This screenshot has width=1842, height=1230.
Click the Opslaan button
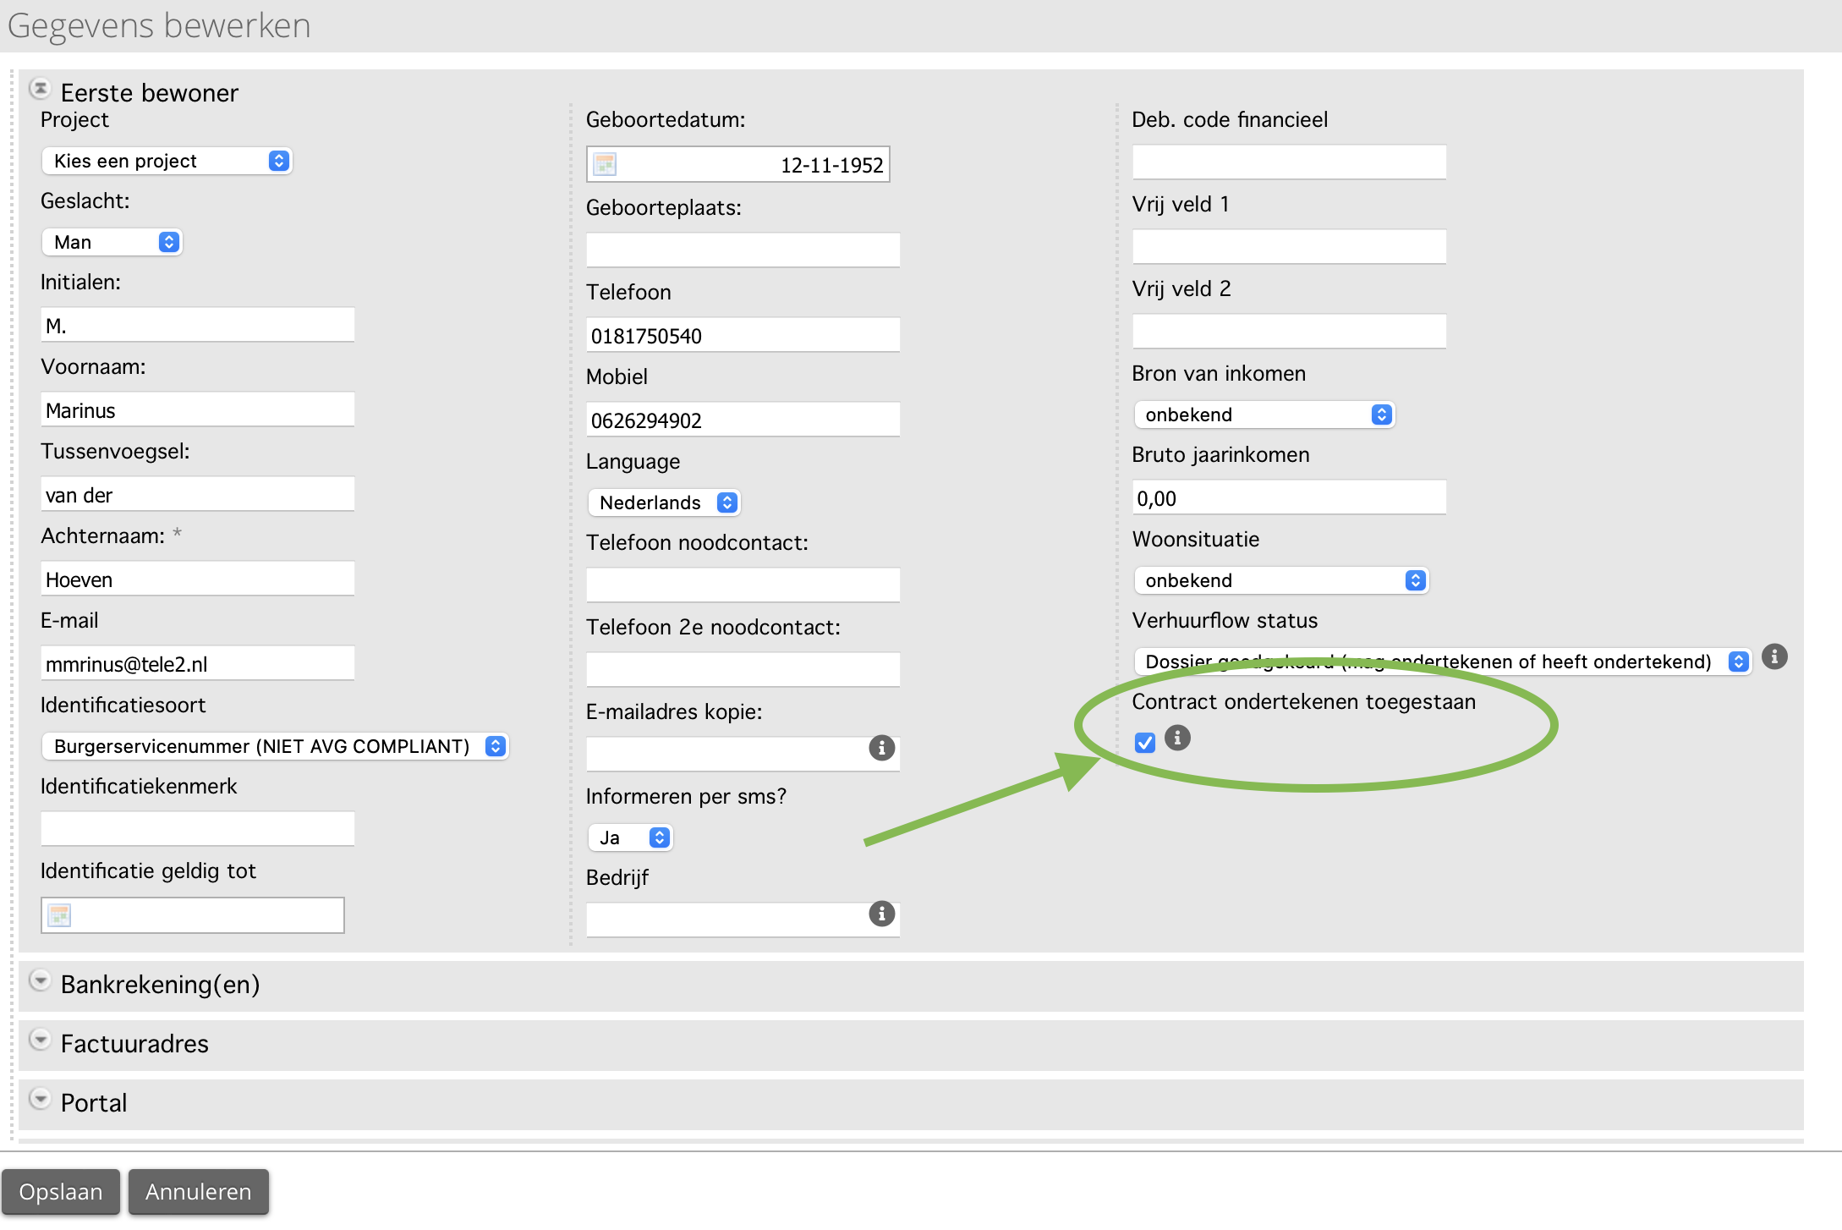point(61,1192)
